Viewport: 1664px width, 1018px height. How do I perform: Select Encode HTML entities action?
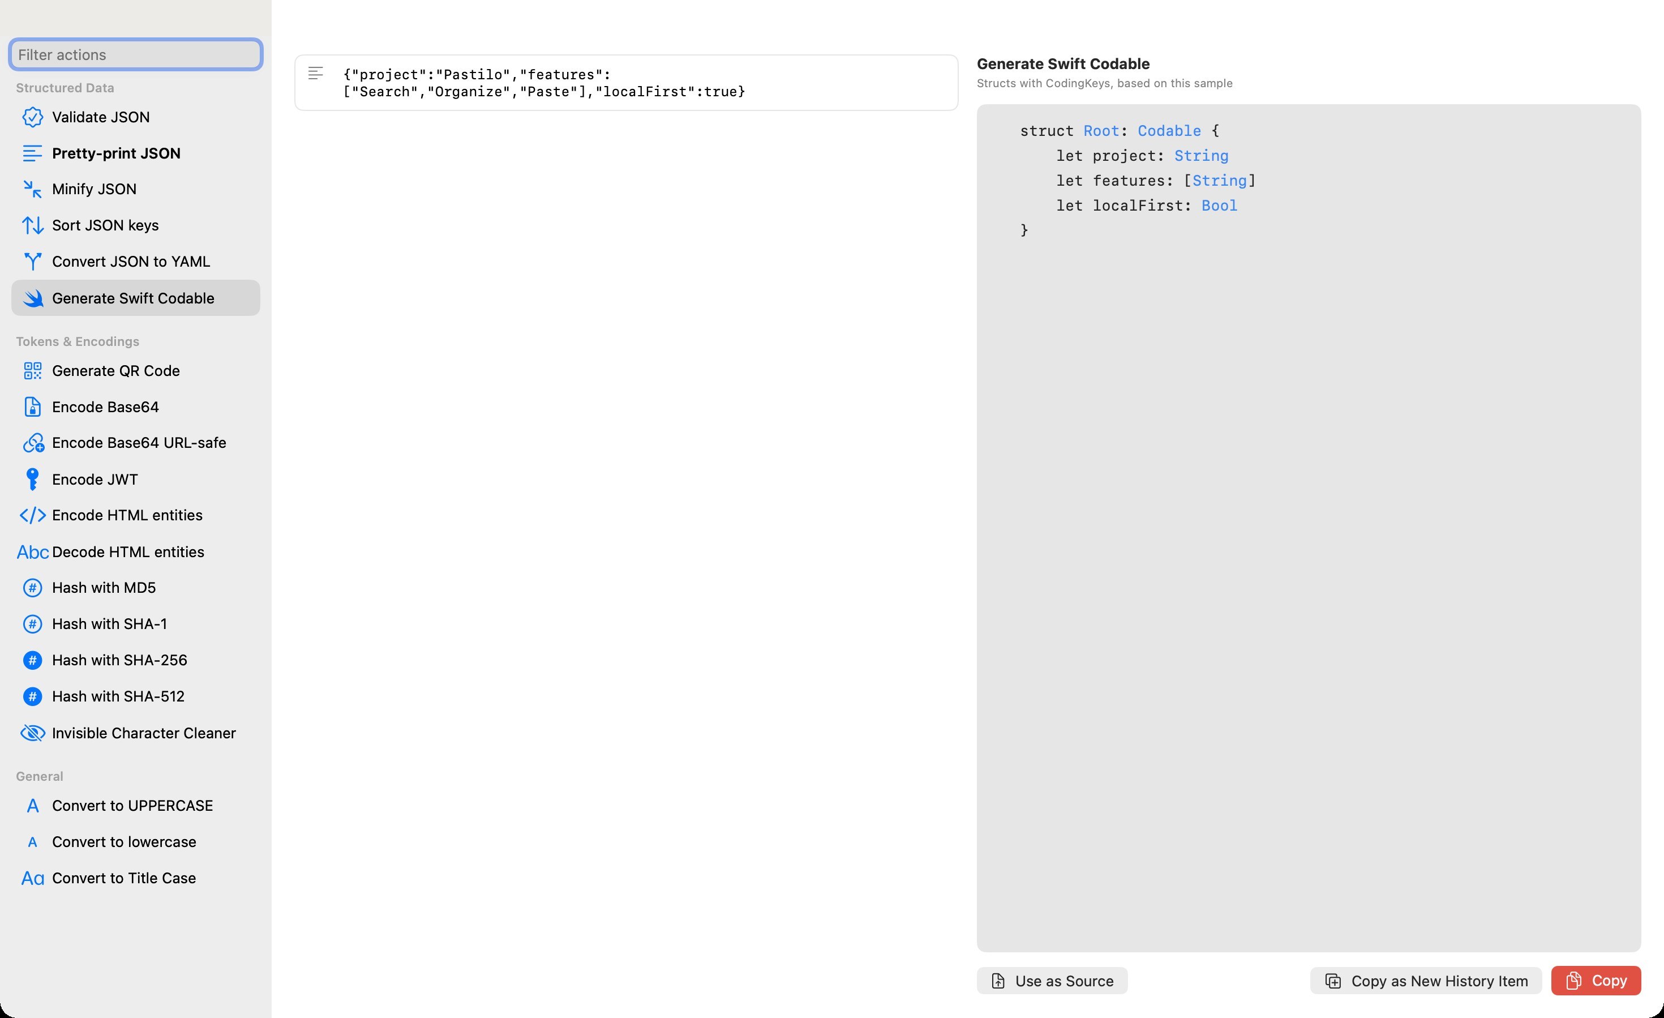coord(136,515)
